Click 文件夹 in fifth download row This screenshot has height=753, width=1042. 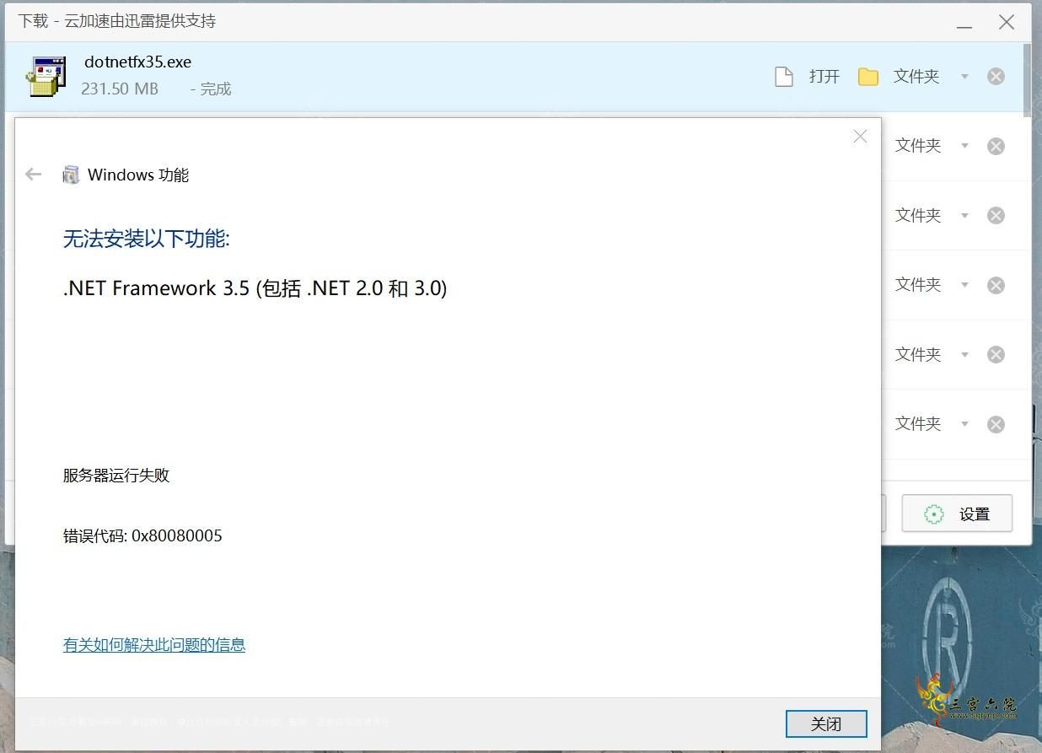click(x=917, y=355)
